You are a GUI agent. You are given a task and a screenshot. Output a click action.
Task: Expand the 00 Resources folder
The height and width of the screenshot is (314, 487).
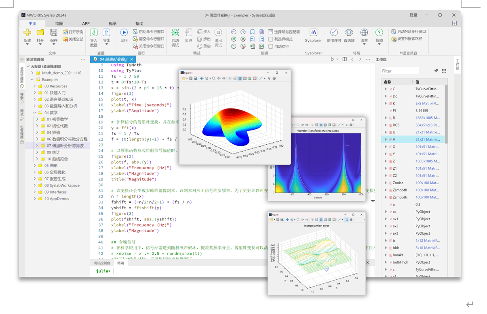tap(35, 86)
